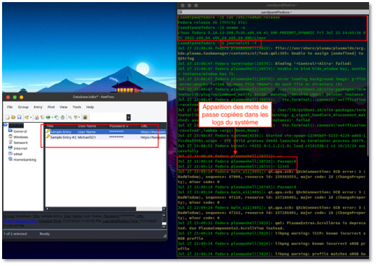Click inside the KeePass quick search field

(x=108, y=117)
